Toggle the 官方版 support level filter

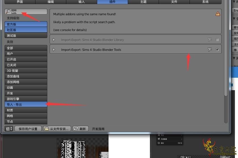tap(26, 24)
